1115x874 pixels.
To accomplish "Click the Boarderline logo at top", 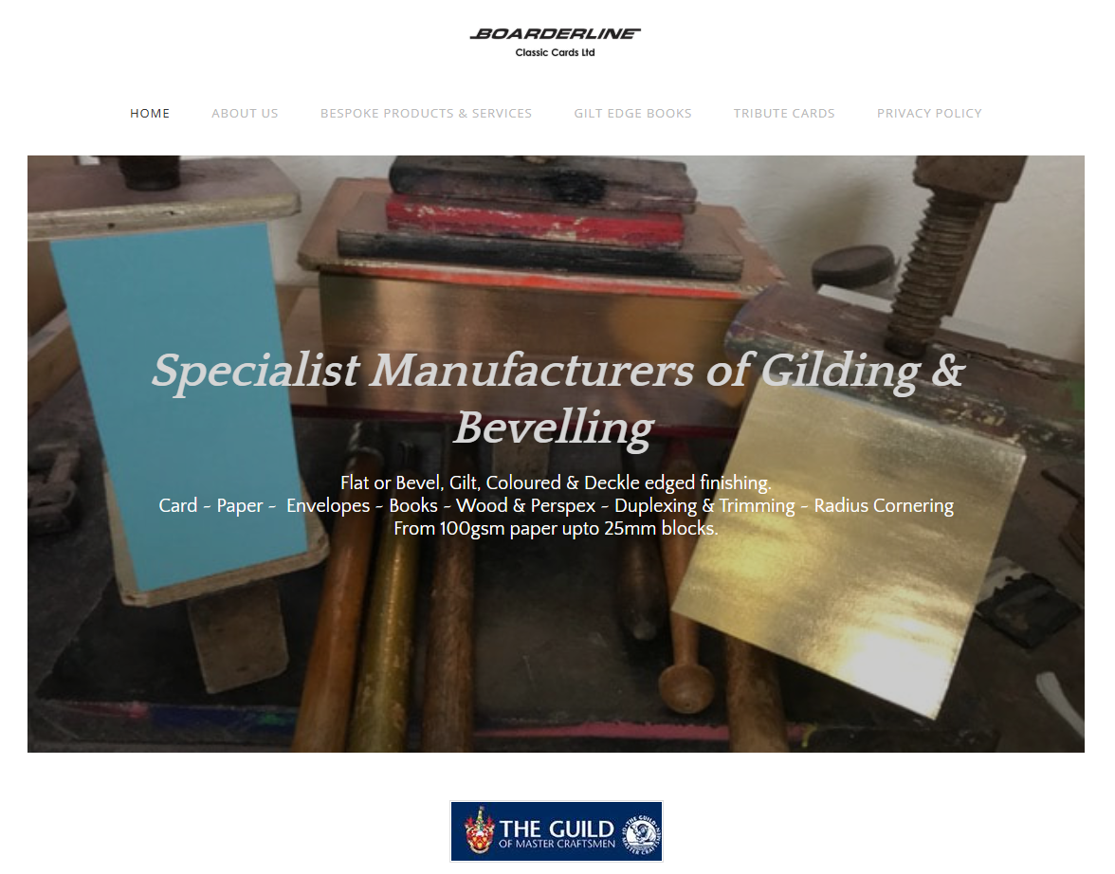I will tap(555, 42).
